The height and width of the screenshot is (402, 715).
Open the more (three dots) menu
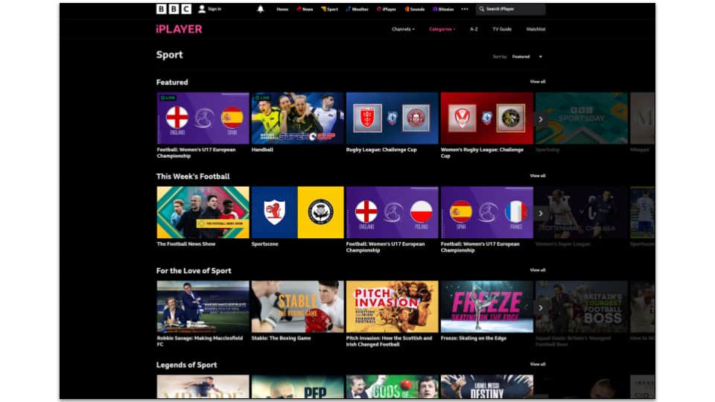465,9
